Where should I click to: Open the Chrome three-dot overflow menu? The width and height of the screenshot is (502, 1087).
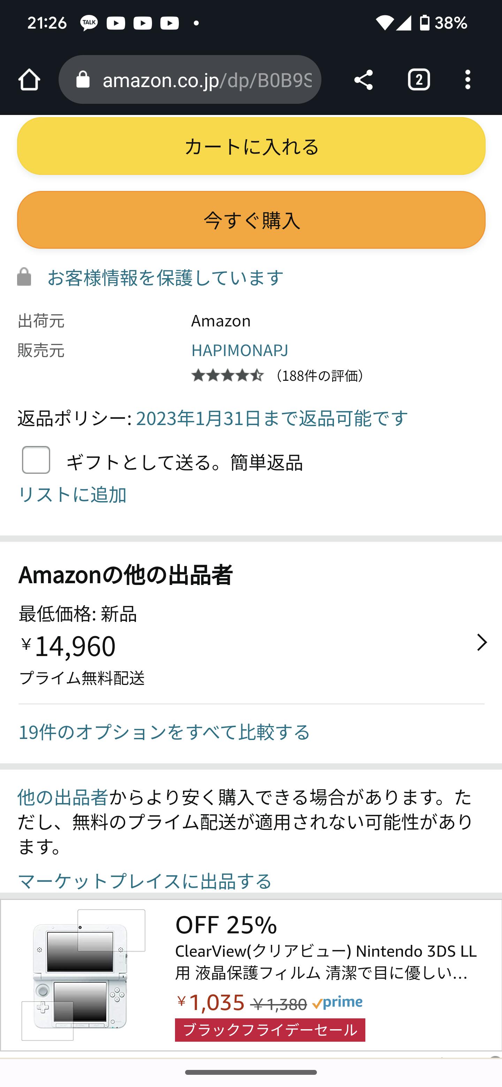coord(467,80)
